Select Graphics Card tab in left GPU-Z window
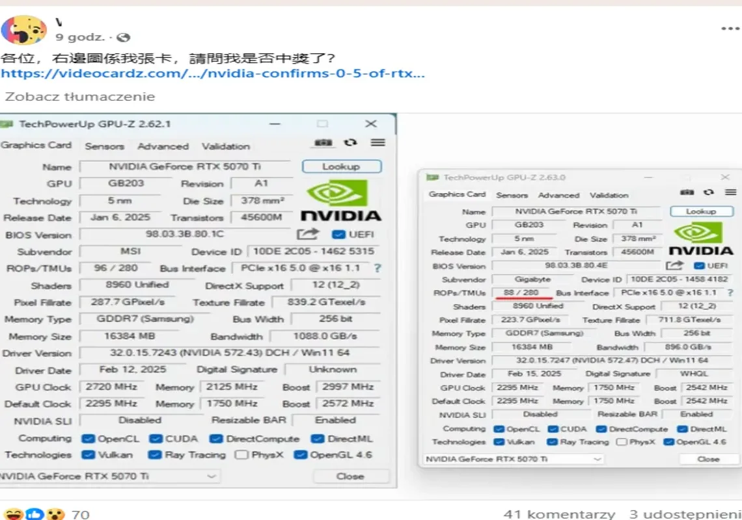This screenshot has width=742, height=520. 36,145
